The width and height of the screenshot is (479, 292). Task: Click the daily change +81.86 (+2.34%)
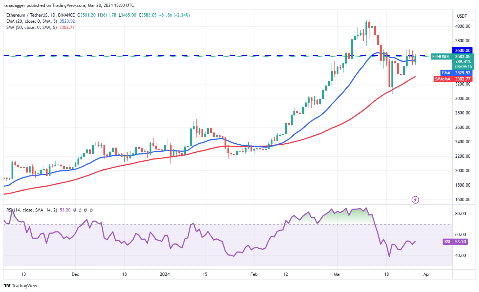174,15
